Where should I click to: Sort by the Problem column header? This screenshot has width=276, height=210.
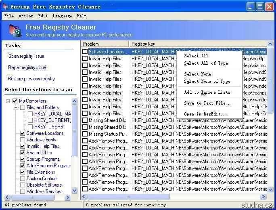coord(105,44)
